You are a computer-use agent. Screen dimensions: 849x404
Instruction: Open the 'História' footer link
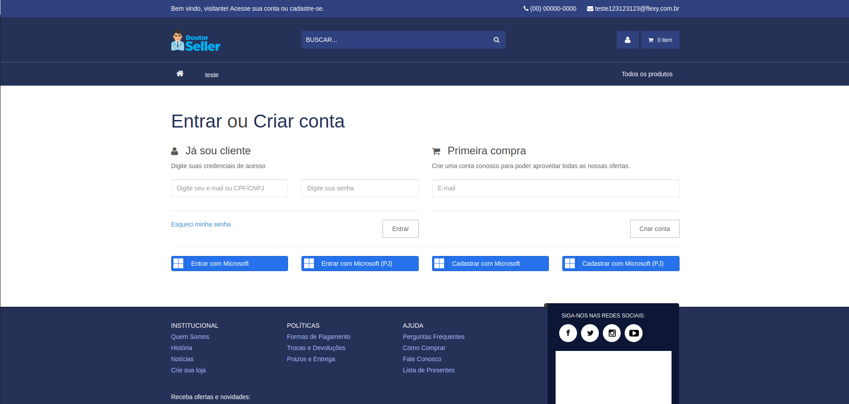(181, 348)
